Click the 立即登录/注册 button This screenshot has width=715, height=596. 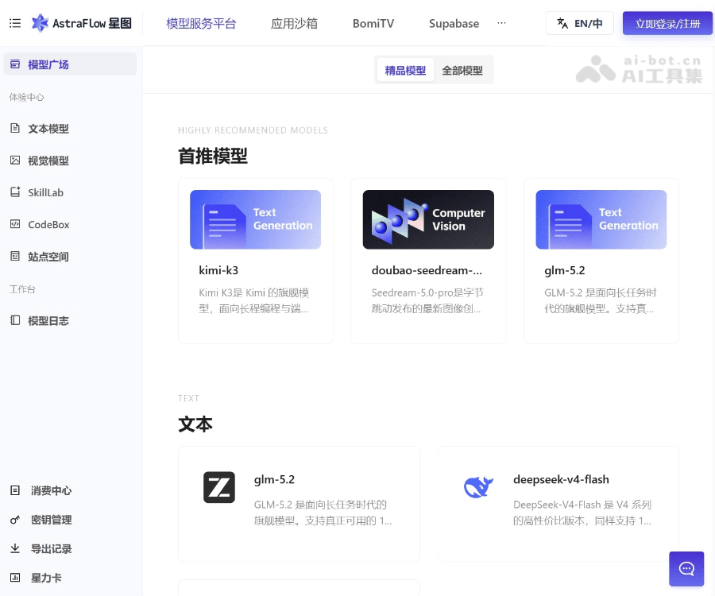(667, 23)
